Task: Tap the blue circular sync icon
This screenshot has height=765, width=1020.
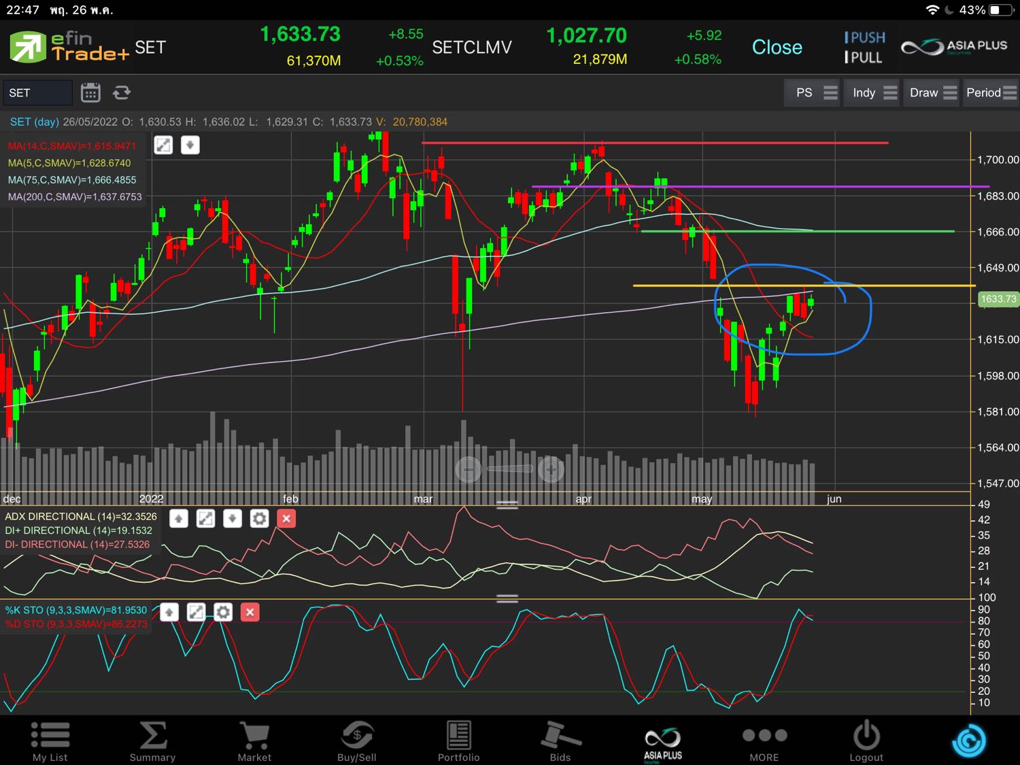Action: pos(969,741)
